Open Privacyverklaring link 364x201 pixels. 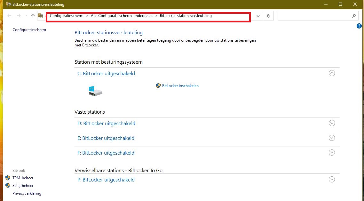[x=27, y=193]
